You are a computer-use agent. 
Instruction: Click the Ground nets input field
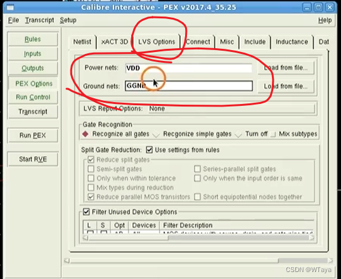[188, 86]
